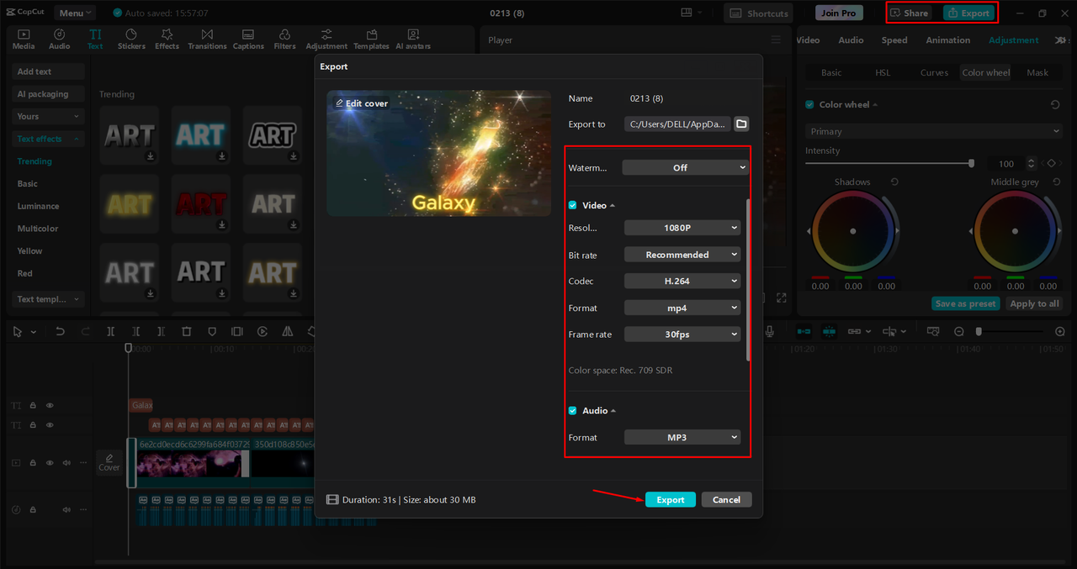The height and width of the screenshot is (569, 1077).
Task: Open the video Format dropdown showing mp4
Action: (682, 308)
